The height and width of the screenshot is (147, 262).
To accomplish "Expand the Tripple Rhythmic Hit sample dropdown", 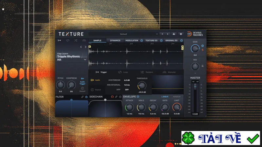I will click(x=85, y=59).
